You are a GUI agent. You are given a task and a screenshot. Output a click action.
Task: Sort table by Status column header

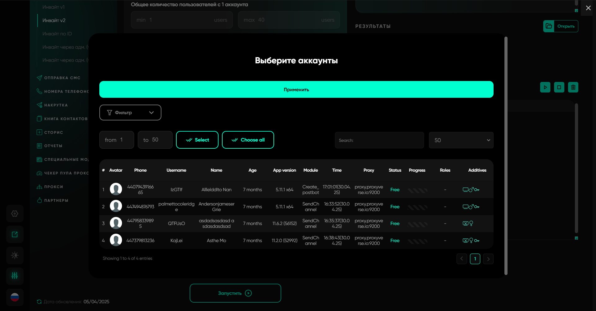coord(395,170)
